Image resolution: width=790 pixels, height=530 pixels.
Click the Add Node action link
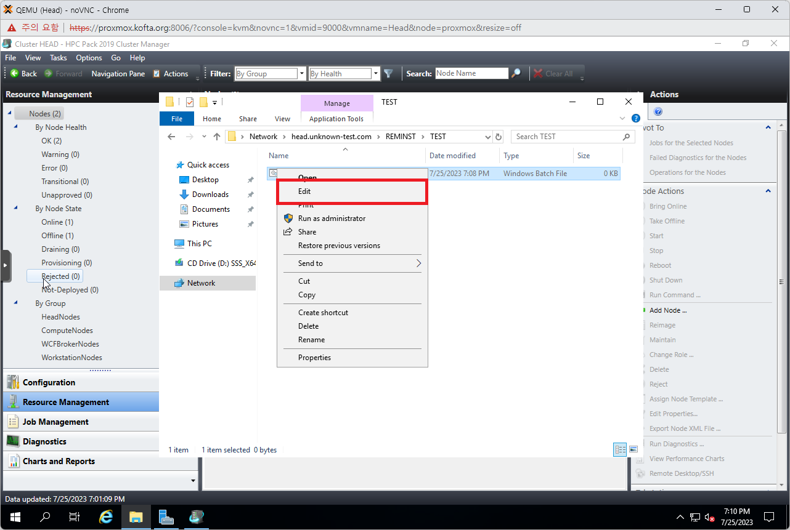click(667, 310)
